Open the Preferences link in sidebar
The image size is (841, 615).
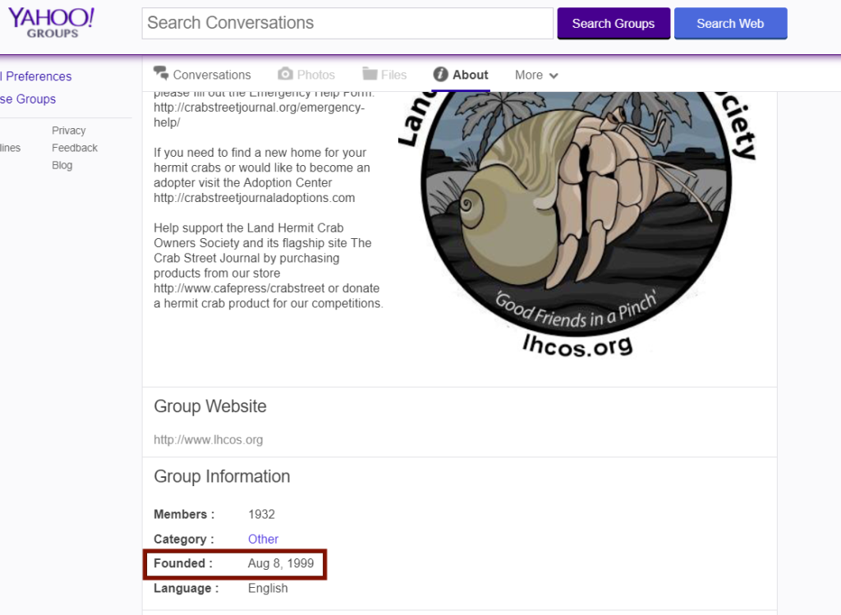pos(36,76)
